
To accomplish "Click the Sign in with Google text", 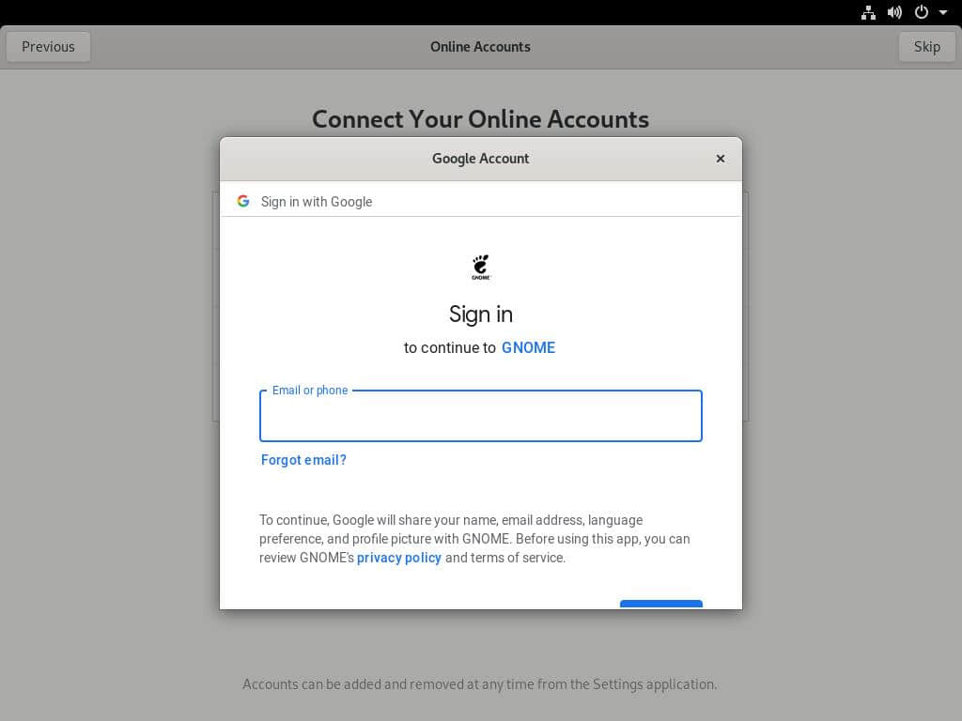I will click(x=317, y=202).
